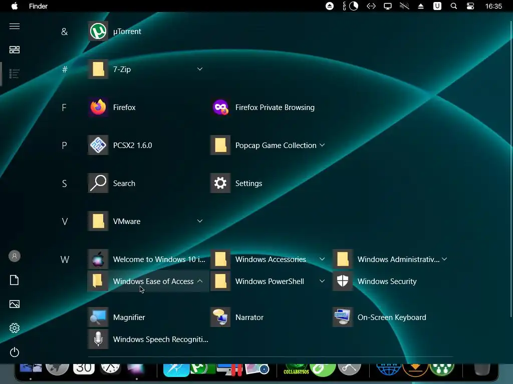Open Documents from the sidebar
The width and height of the screenshot is (513, 384).
pos(15,280)
